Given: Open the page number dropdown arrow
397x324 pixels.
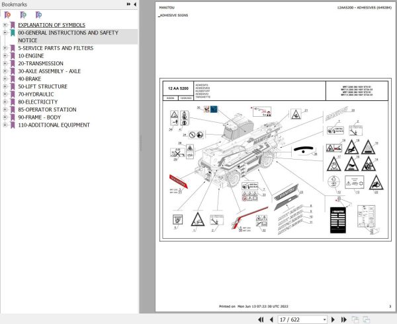Looking at the screenshot, I should click(324, 319).
